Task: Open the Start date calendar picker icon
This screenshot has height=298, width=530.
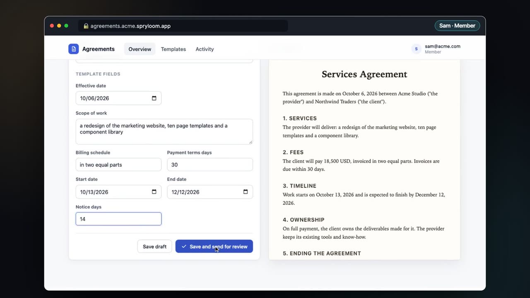Action: click(154, 192)
